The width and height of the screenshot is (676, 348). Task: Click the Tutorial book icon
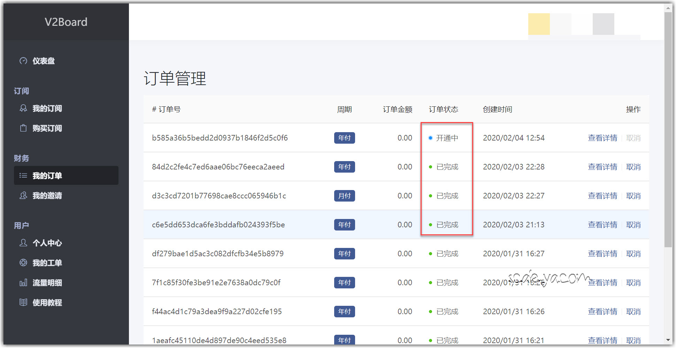pos(23,303)
